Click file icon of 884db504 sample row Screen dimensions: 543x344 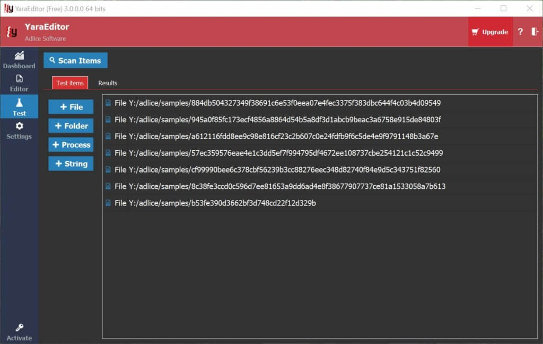coord(108,103)
